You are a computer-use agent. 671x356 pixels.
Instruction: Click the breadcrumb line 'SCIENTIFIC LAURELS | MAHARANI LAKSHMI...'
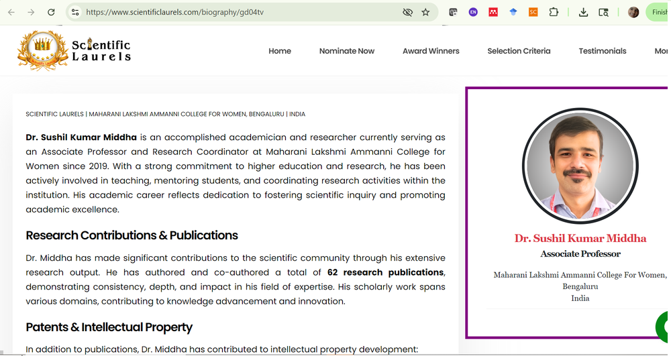pos(166,114)
